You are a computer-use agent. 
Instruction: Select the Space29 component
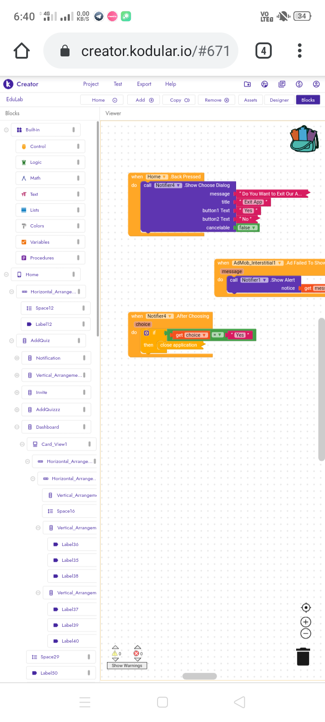[61, 657]
